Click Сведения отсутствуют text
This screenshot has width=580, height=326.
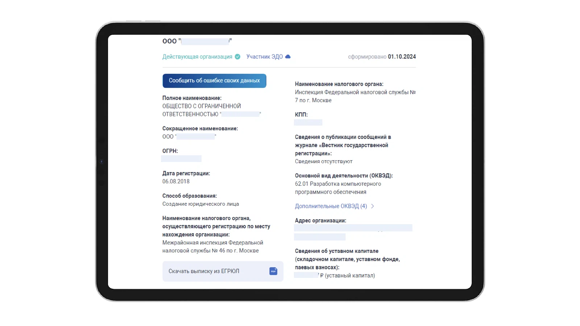(x=324, y=162)
